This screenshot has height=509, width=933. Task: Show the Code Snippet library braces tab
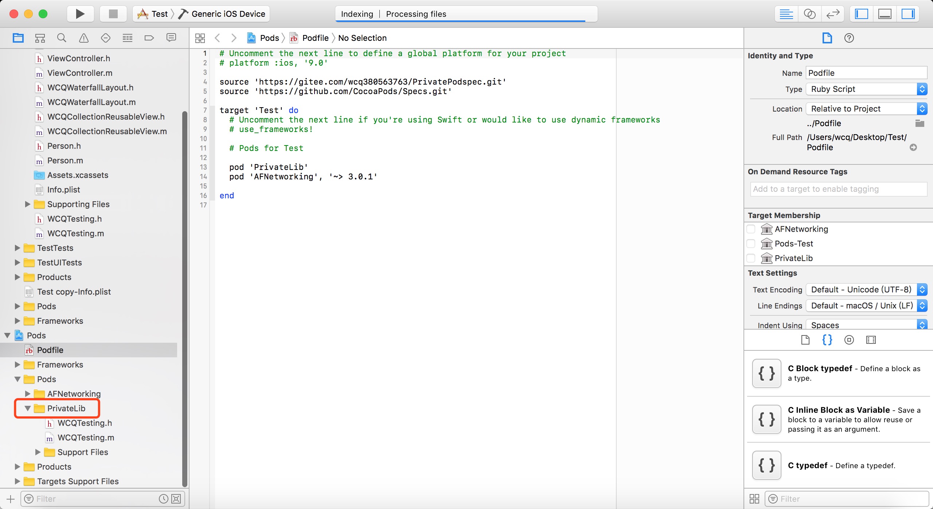827,340
